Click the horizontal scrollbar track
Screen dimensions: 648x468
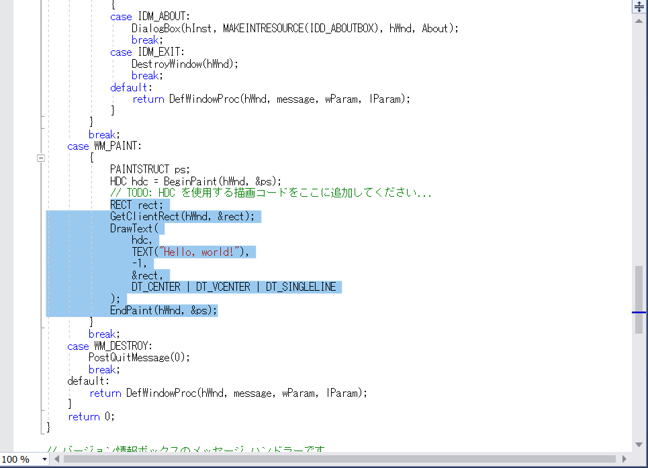pyautogui.click(x=336, y=459)
